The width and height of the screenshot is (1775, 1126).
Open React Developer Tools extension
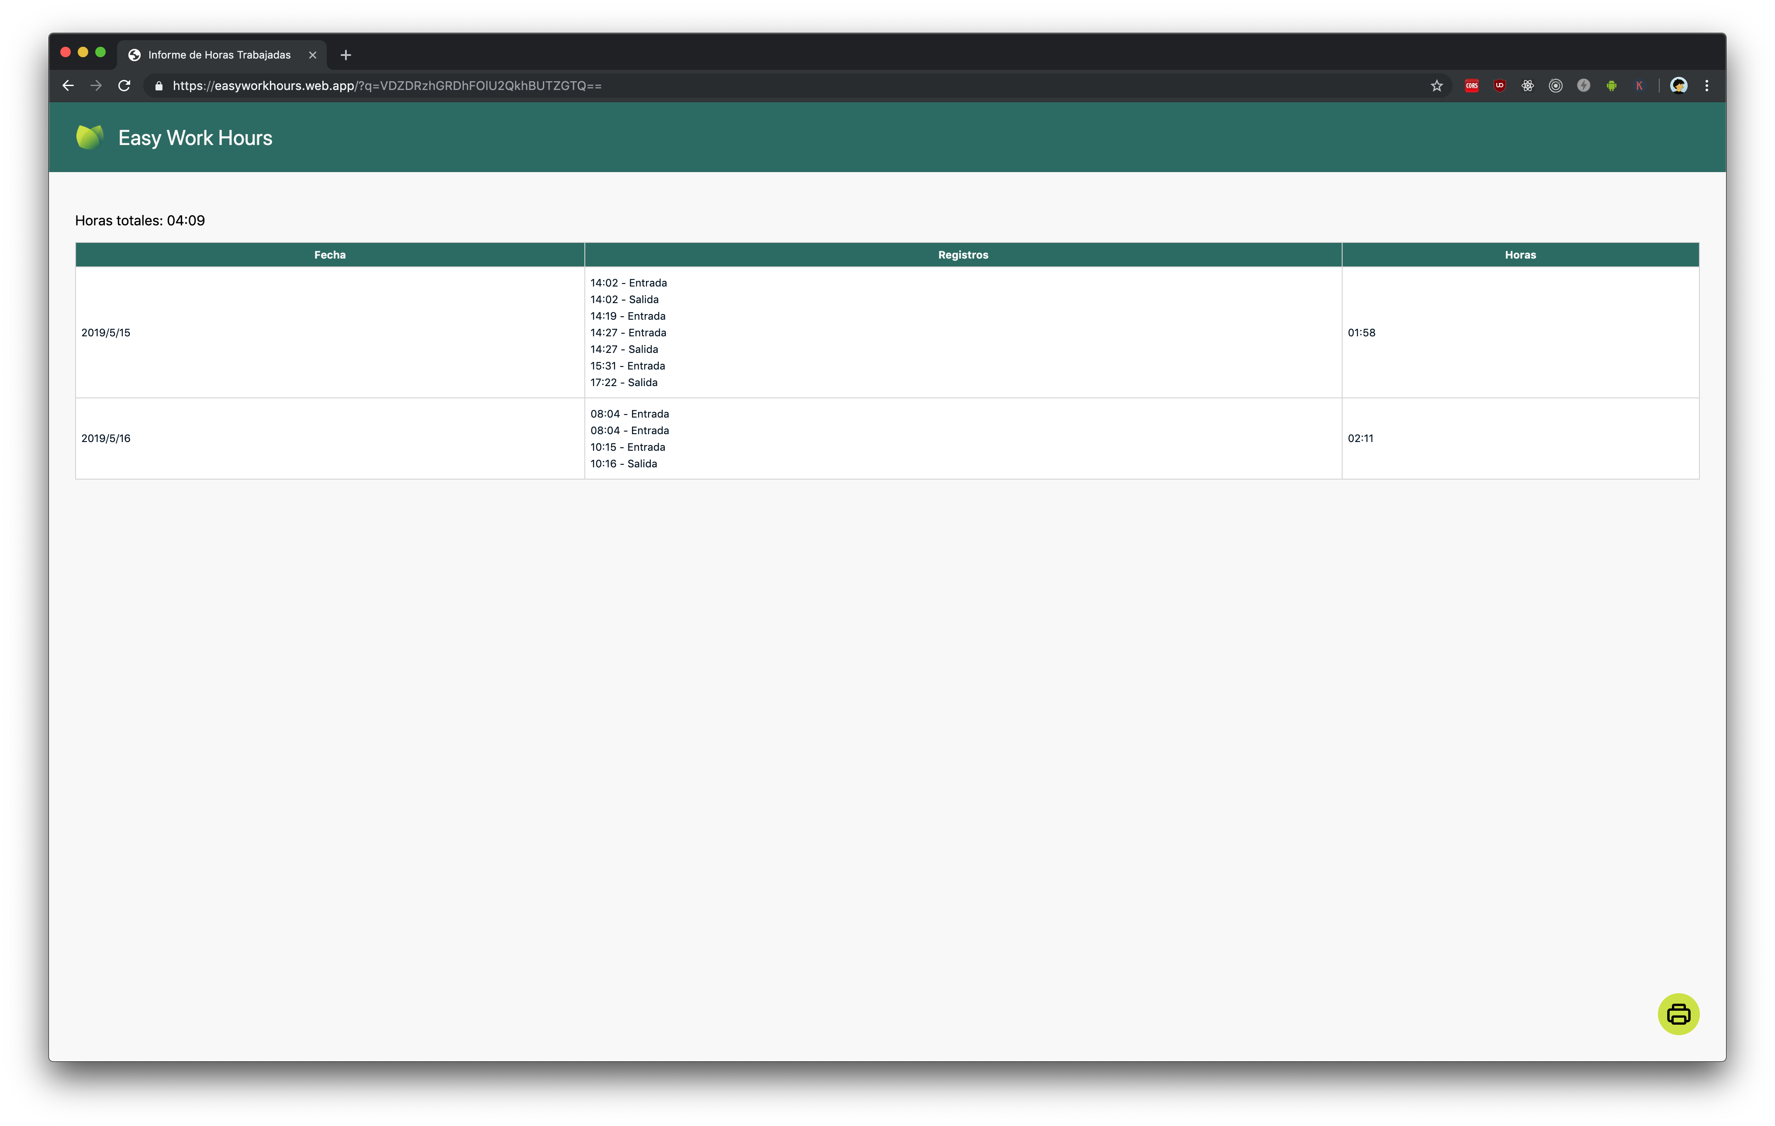coord(1527,86)
